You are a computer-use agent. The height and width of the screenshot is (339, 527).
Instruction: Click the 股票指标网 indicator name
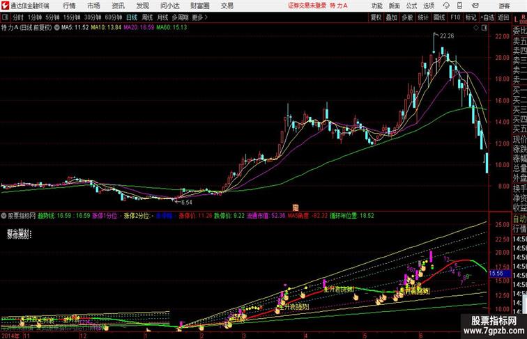22,216
